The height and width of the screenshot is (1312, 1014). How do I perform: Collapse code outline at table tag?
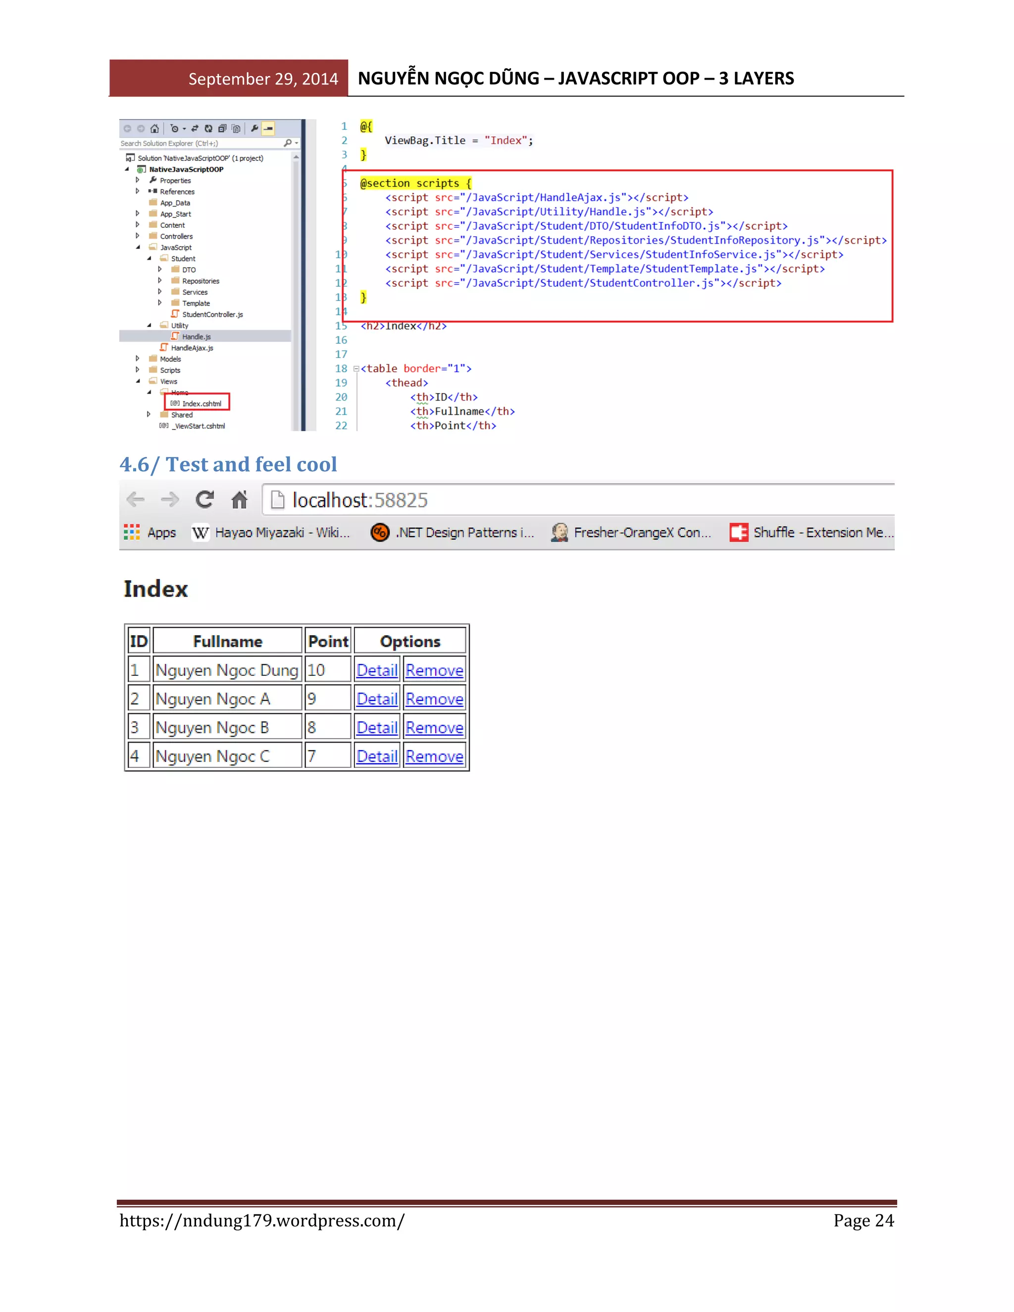pyautogui.click(x=356, y=369)
